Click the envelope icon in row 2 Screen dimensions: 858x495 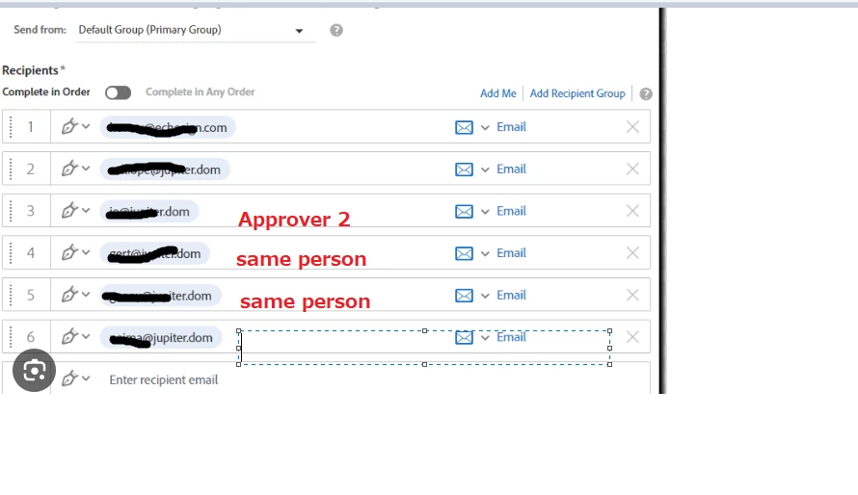coord(464,169)
